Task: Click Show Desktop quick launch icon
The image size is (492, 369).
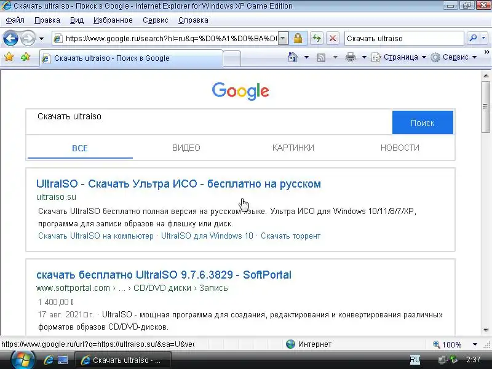Action: [63, 360]
